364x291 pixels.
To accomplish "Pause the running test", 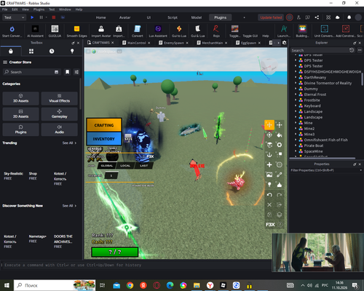I will (41, 17).
